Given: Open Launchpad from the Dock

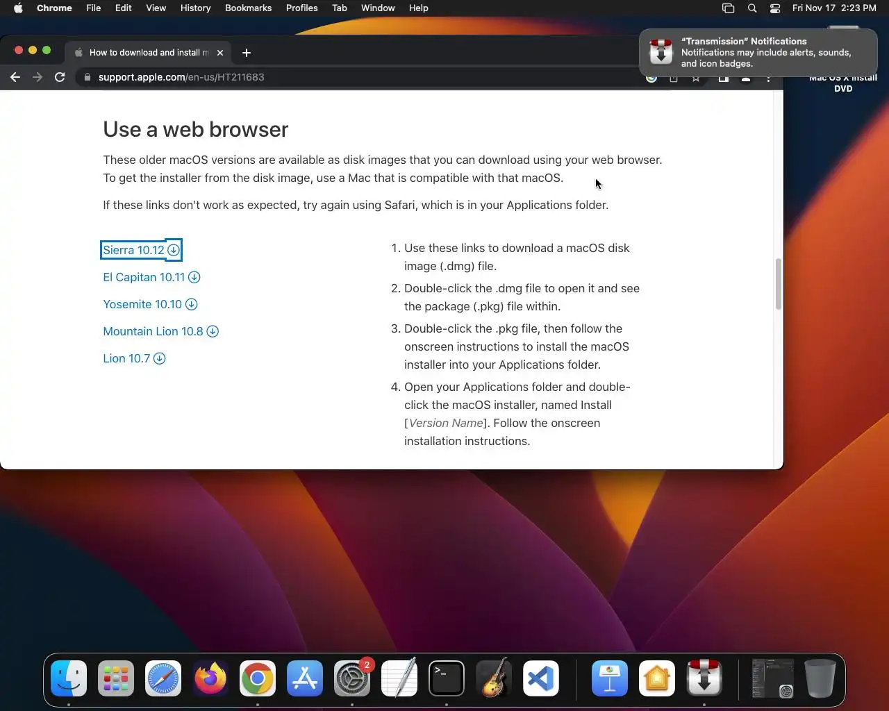Looking at the screenshot, I should pos(116,678).
